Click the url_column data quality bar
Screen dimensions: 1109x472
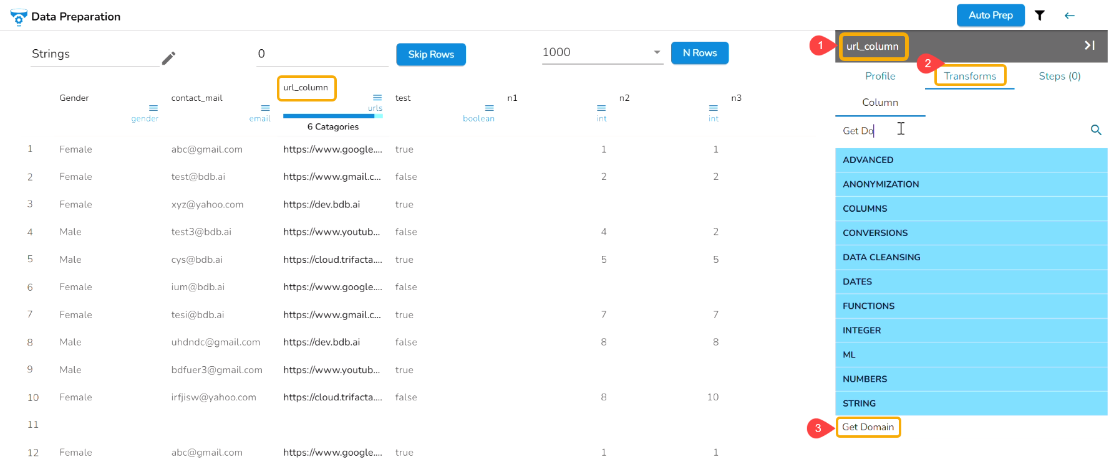[332, 116]
